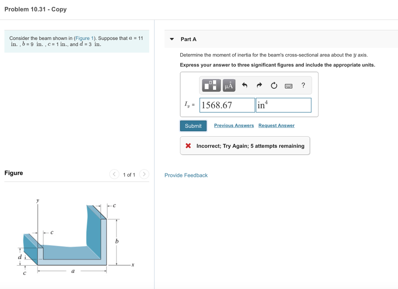Viewport: 398px width, 289px height.
Task: Open the Previous Answers list
Action: 234,125
